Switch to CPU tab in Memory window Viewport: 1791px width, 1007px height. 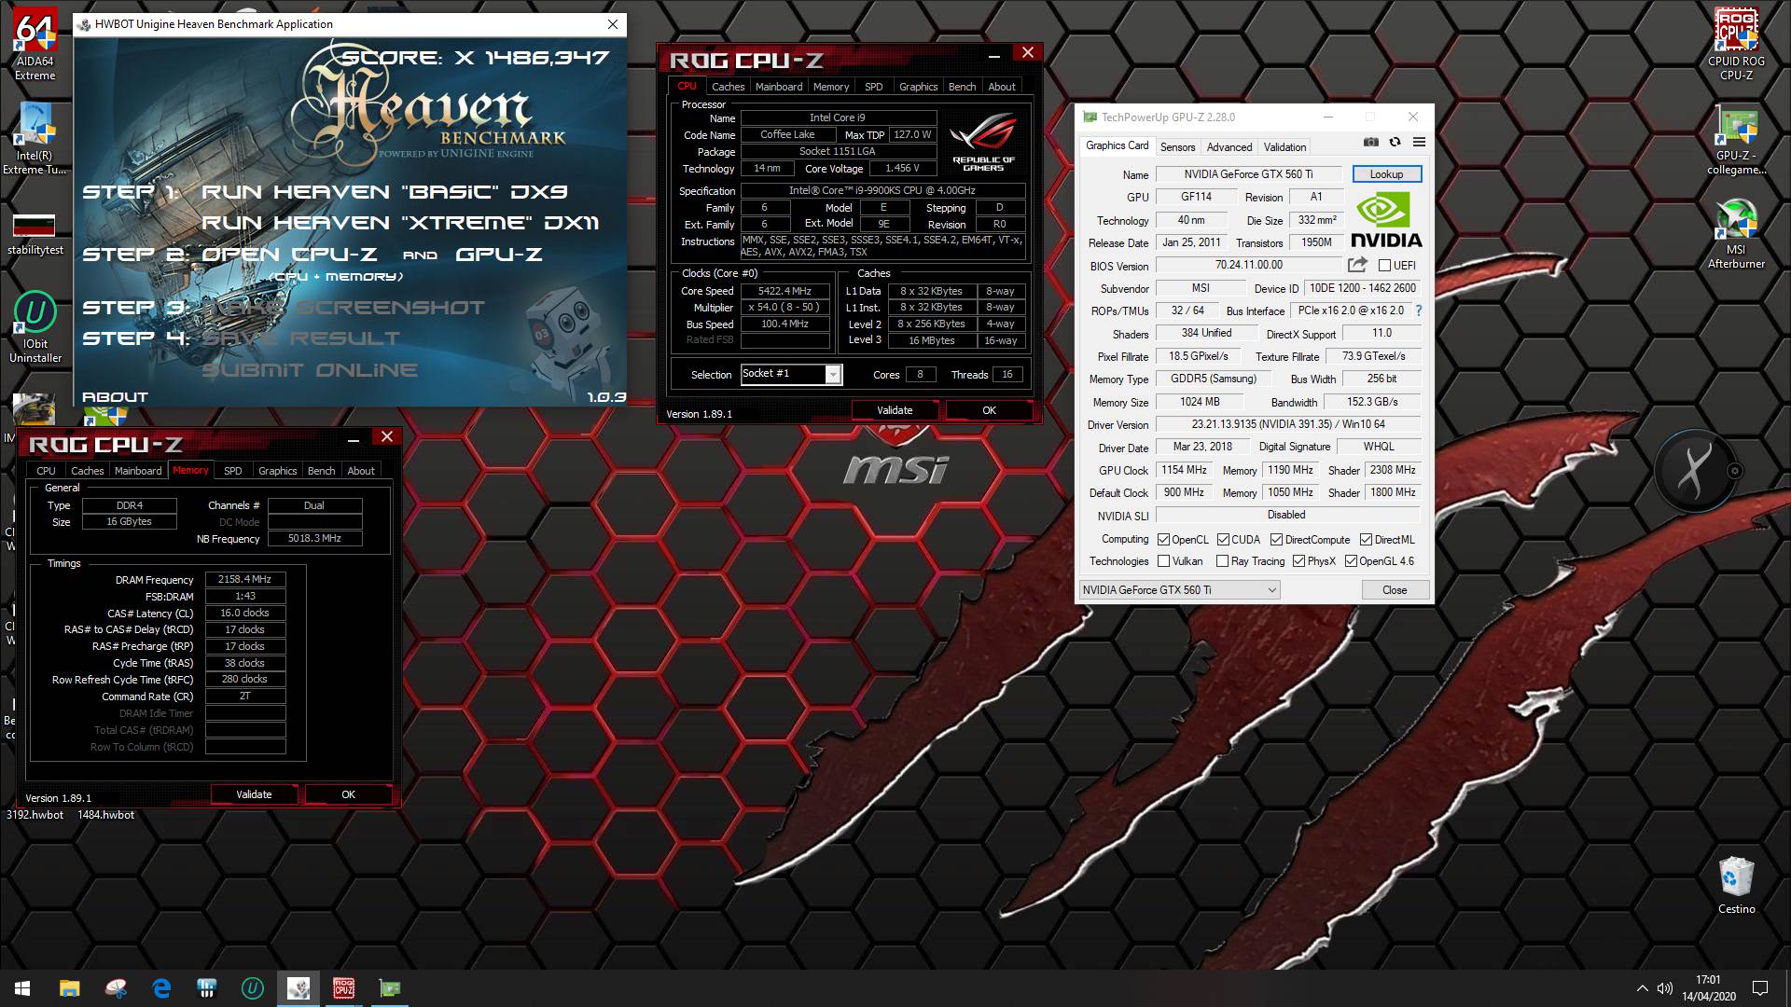(47, 471)
